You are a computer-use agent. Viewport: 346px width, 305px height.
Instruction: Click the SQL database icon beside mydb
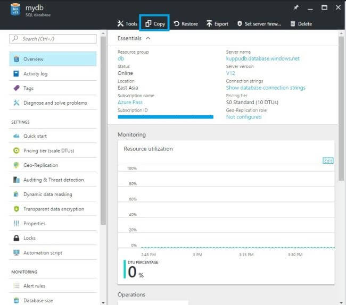(x=15, y=10)
